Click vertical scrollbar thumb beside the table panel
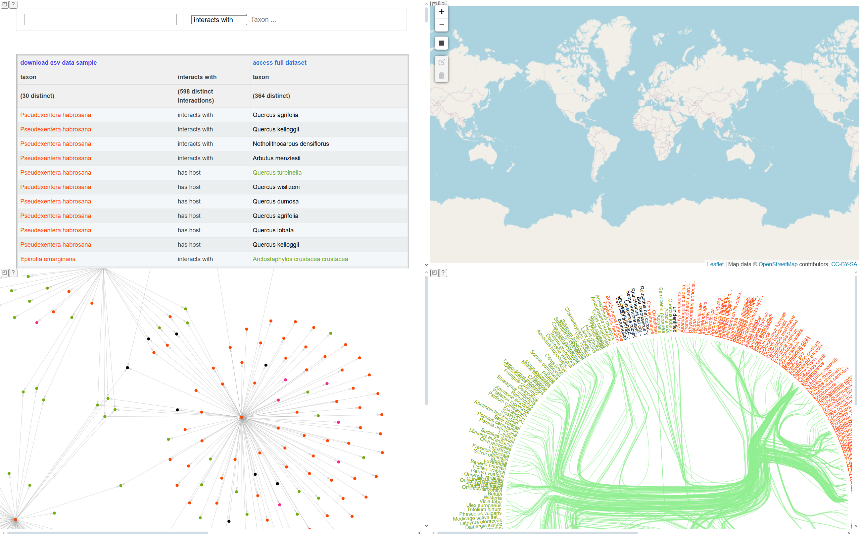Image resolution: width=859 pixels, height=536 pixels. (x=426, y=14)
